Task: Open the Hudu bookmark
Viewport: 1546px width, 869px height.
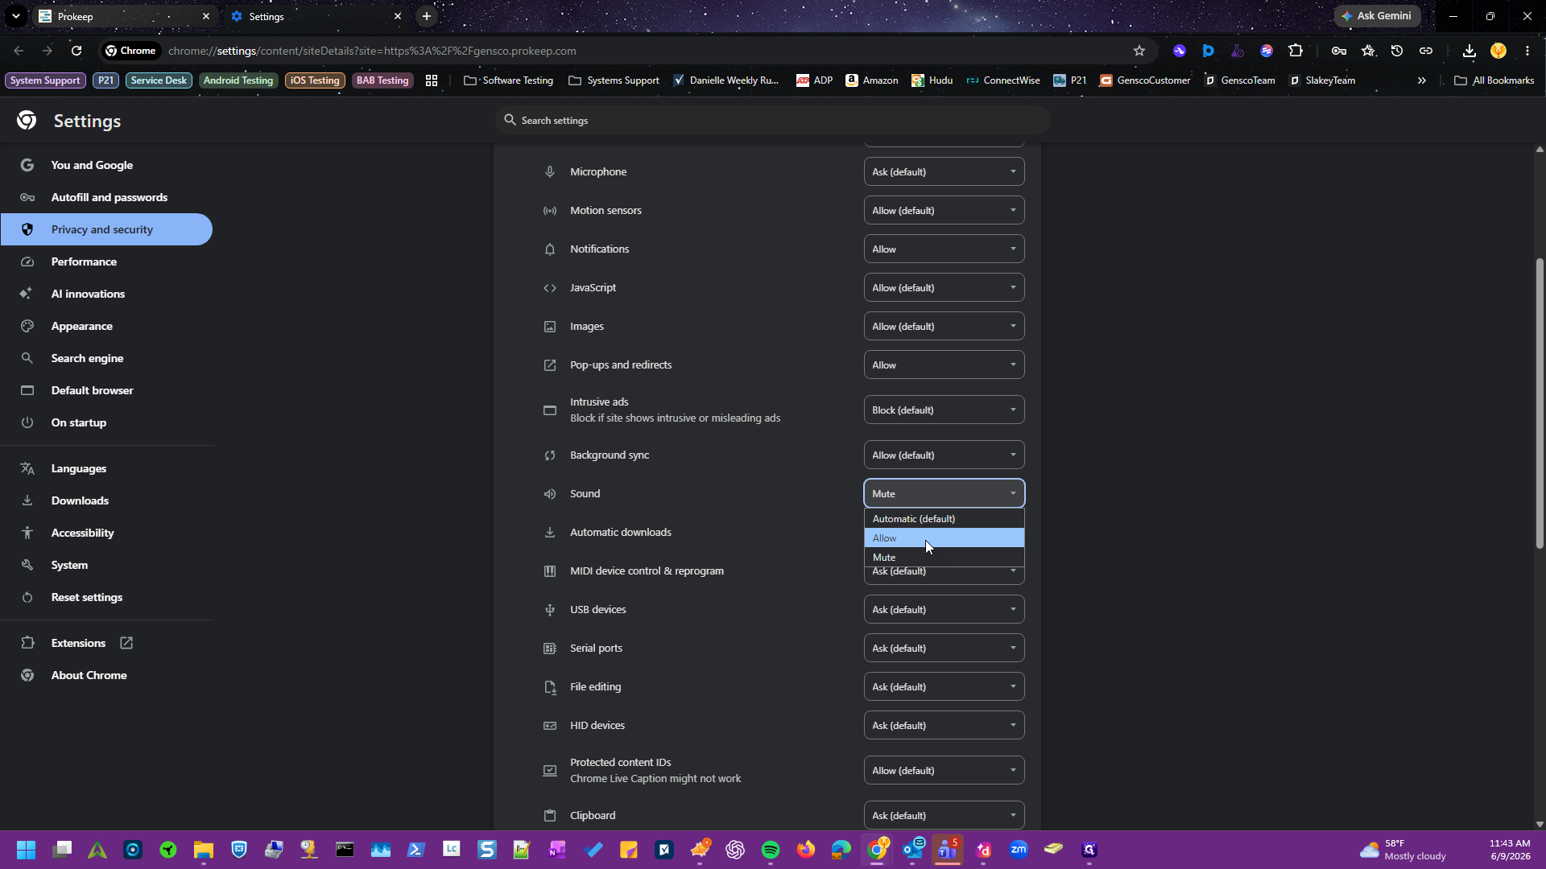Action: (932, 80)
